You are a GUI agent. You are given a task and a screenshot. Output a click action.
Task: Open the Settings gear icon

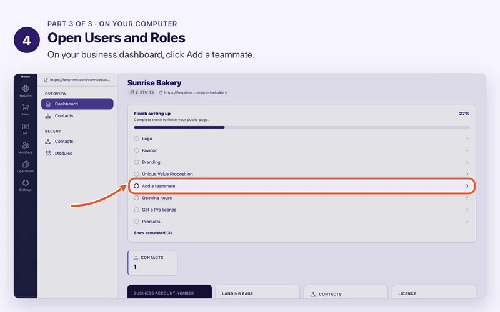pyautogui.click(x=26, y=183)
